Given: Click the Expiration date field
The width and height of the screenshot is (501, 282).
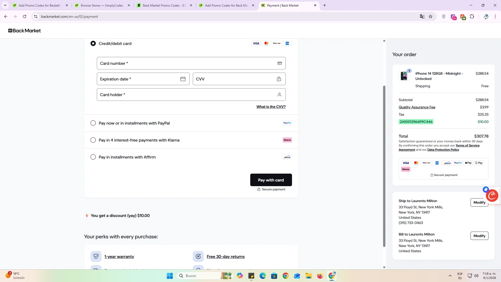Looking at the screenshot, I should [143, 79].
